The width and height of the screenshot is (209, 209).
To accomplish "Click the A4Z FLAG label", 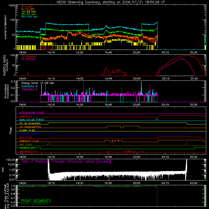I will pyautogui.click(x=26, y=144).
